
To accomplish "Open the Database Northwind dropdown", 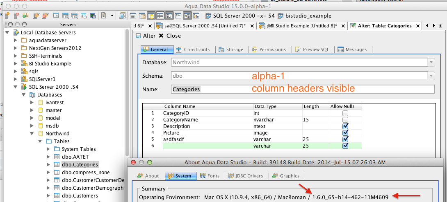I will (x=431, y=62).
